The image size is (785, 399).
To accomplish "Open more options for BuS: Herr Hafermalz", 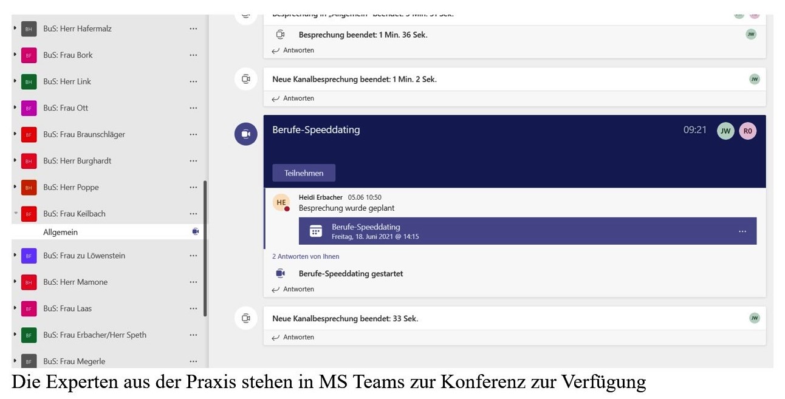I will [193, 29].
